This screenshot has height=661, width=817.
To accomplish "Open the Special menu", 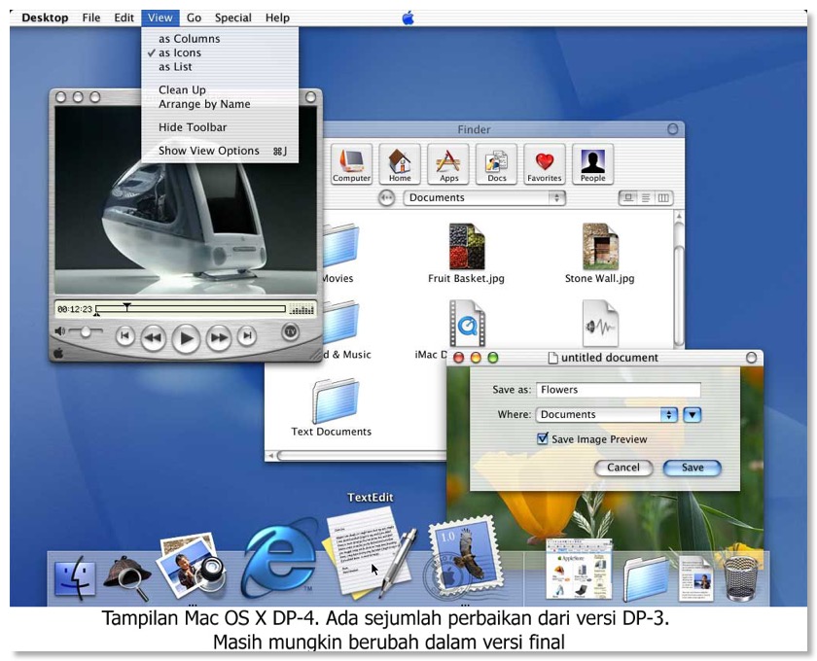I will click(x=232, y=17).
